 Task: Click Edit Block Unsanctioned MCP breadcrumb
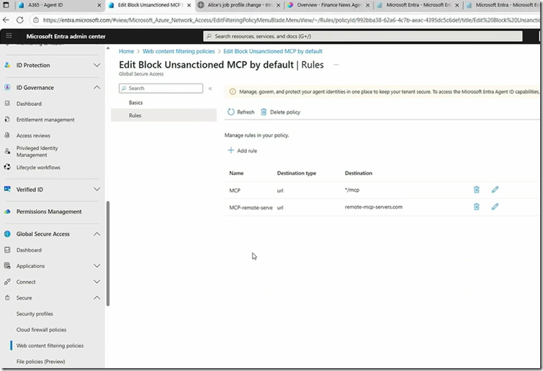click(x=273, y=51)
